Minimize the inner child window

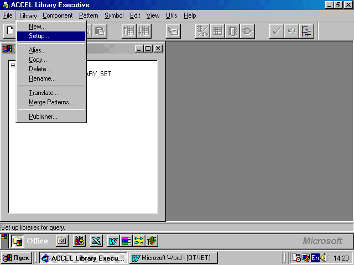[x=139, y=49]
